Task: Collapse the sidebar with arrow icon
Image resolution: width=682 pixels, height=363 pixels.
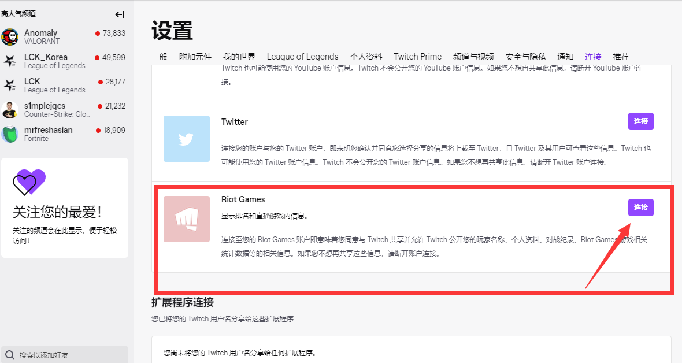Action: (120, 14)
